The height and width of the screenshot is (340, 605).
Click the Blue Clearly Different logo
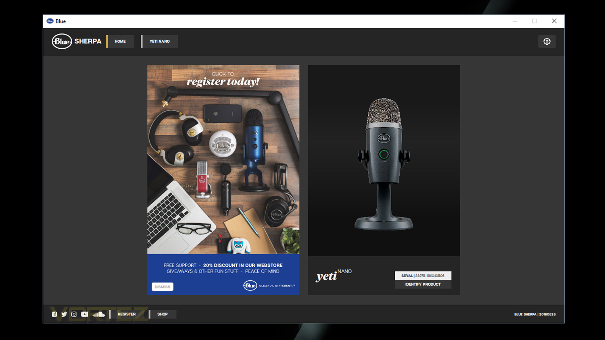tap(269, 286)
